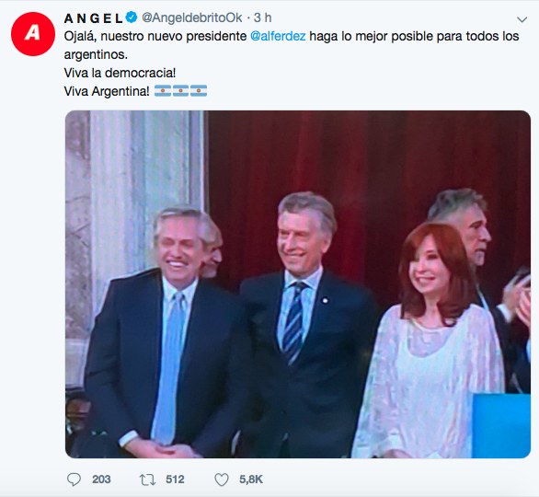The image size is (539, 497).
Task: Open the @AngeldebritoOk handle
Action: tap(192, 17)
